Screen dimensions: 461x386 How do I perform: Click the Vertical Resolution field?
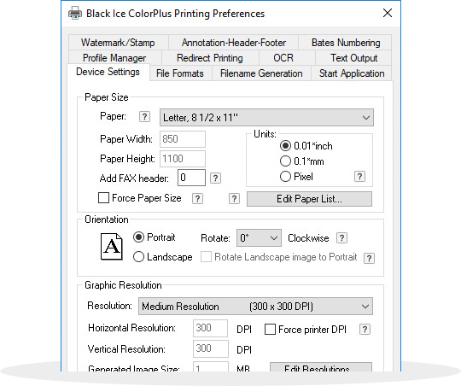210,348
